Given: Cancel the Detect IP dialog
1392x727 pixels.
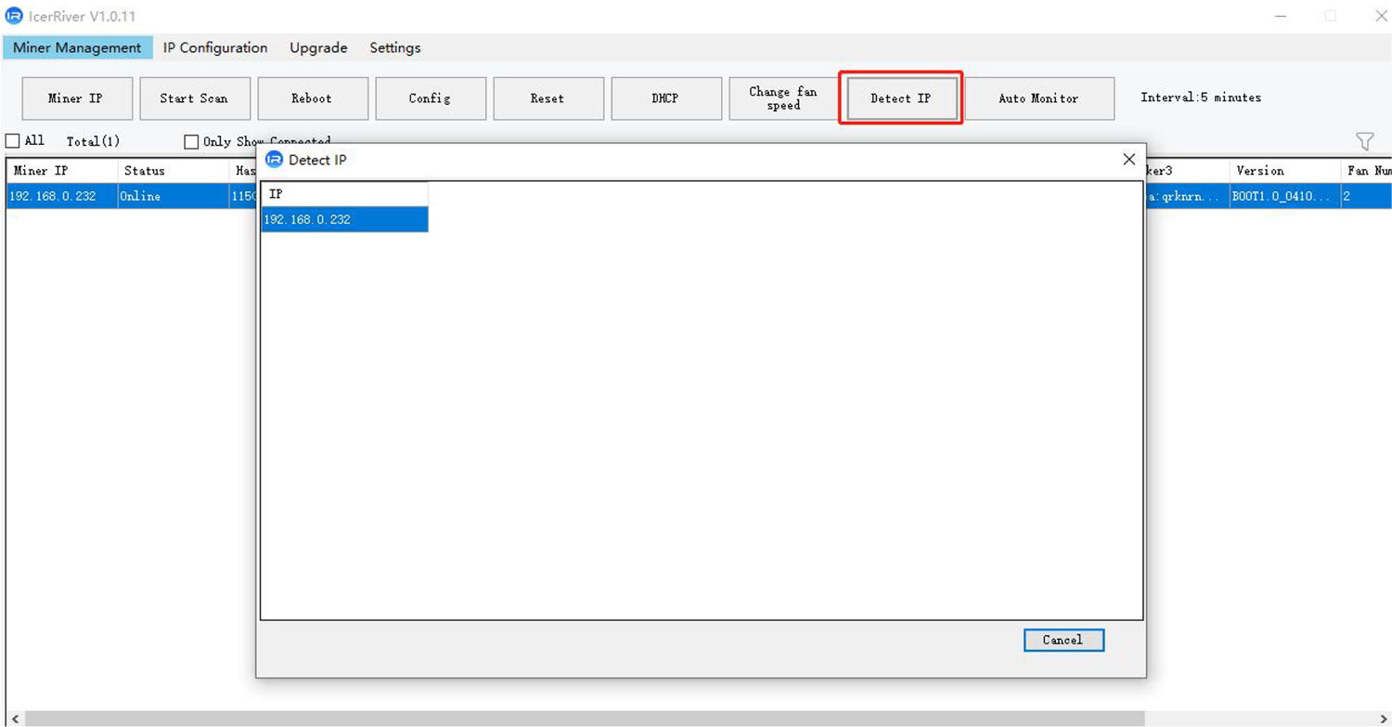Looking at the screenshot, I should point(1063,640).
